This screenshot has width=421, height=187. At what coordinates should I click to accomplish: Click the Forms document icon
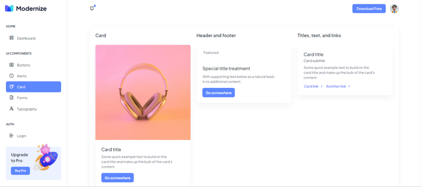point(11,97)
